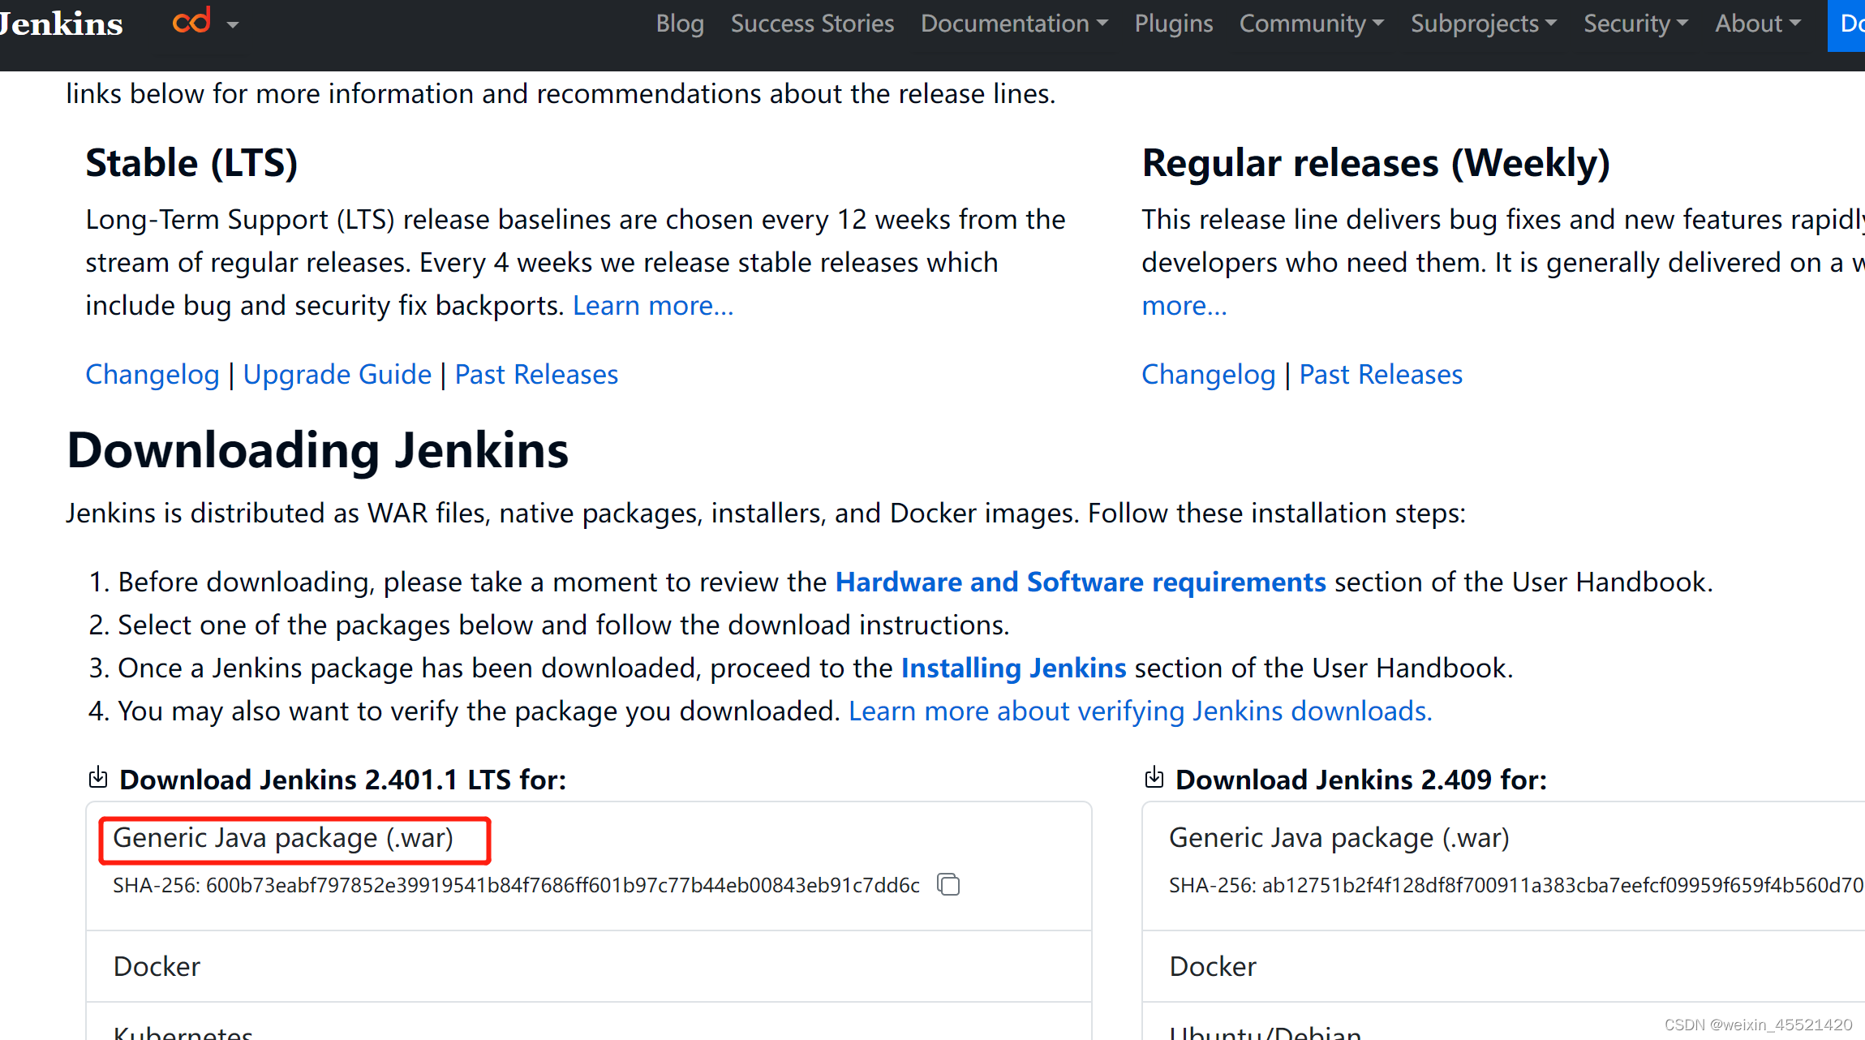Click the download icon beside Jenkins 2.409
Image resolution: width=1865 pixels, height=1040 pixels.
coord(1154,777)
